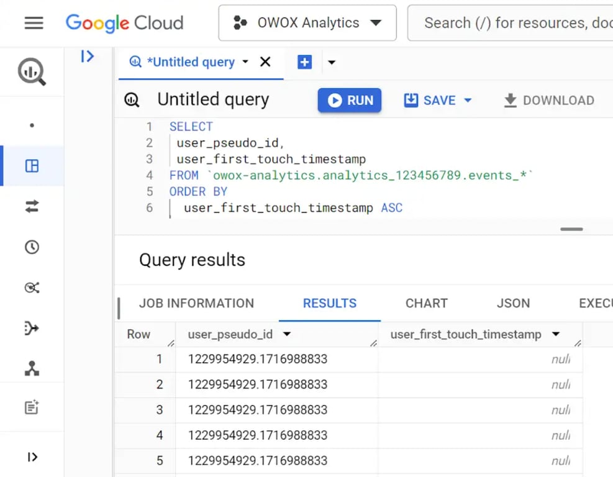Switch to the JOB INFORMATION tab
Viewport: 613px width, 477px height.
point(197,303)
